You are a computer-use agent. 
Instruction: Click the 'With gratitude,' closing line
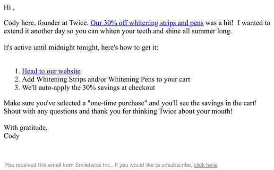(26, 128)
